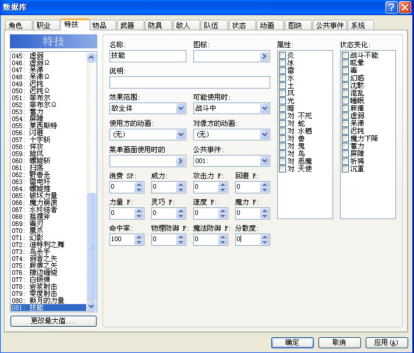Toggle 睡眠 state change checkbox
The width and height of the screenshot is (414, 353).
[x=345, y=100]
